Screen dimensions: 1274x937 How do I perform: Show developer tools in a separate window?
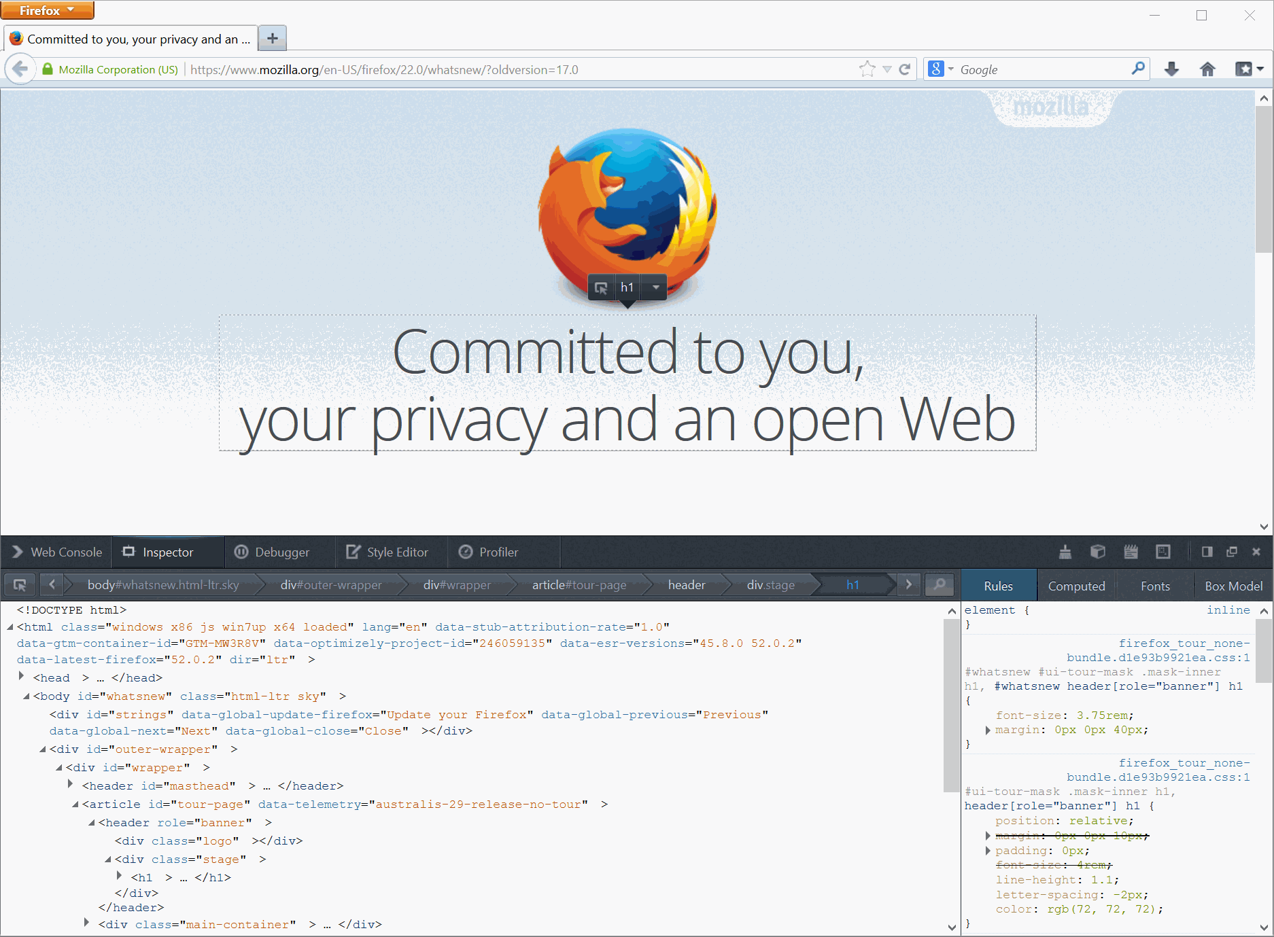pyautogui.click(x=1232, y=552)
